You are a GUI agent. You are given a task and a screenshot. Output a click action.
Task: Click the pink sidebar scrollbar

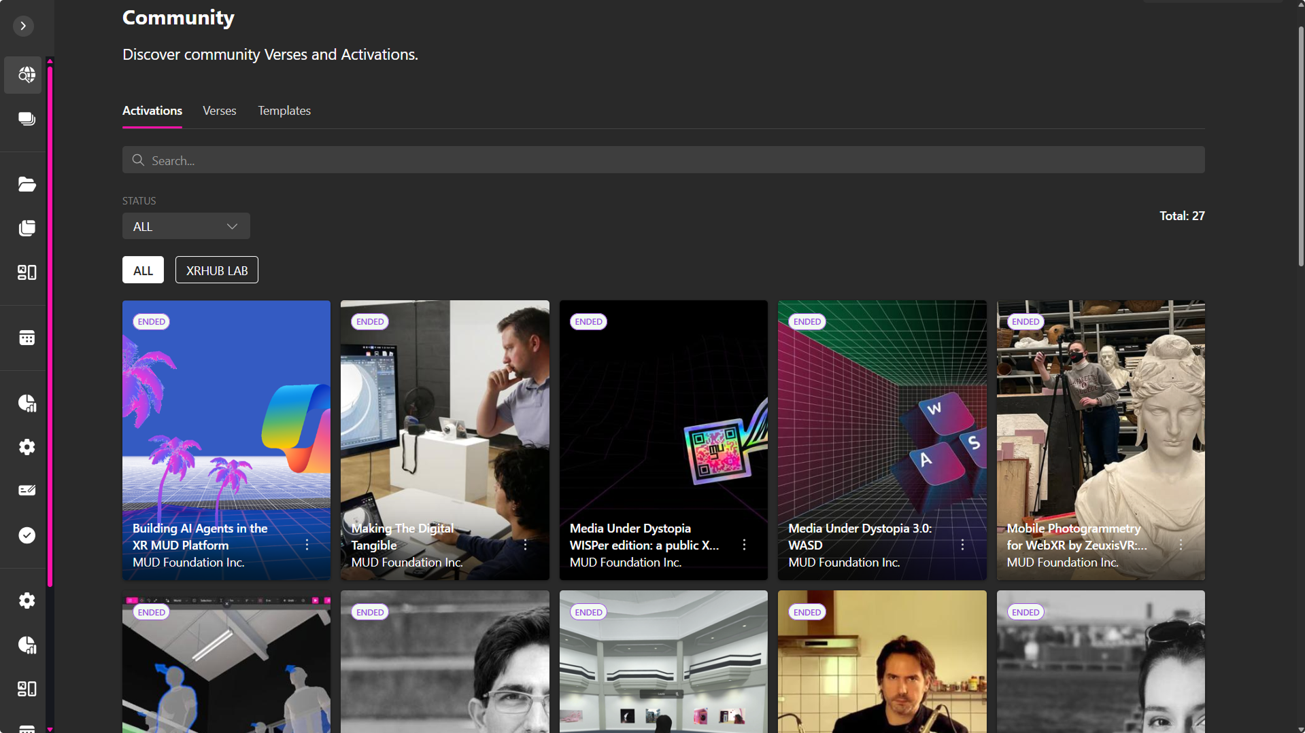(50, 326)
